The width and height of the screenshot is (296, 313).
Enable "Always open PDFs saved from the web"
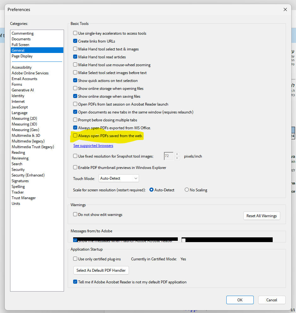tap(75, 135)
